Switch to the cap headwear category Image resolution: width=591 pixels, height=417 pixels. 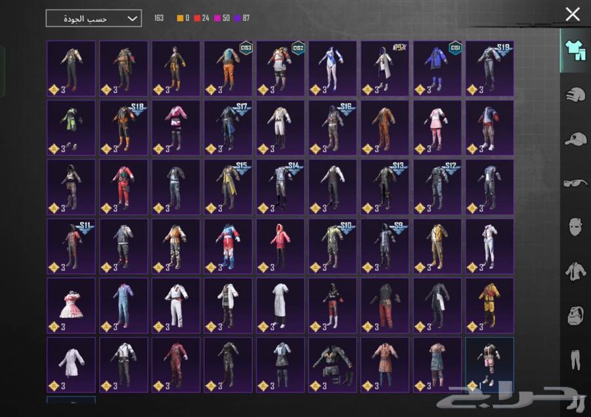pyautogui.click(x=575, y=139)
